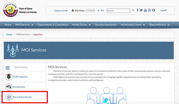Click the Inquiries breadcrumb
Viewport: 179px width, 104px height.
click(x=38, y=34)
